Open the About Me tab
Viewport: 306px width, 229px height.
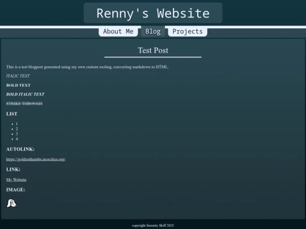coord(118,31)
